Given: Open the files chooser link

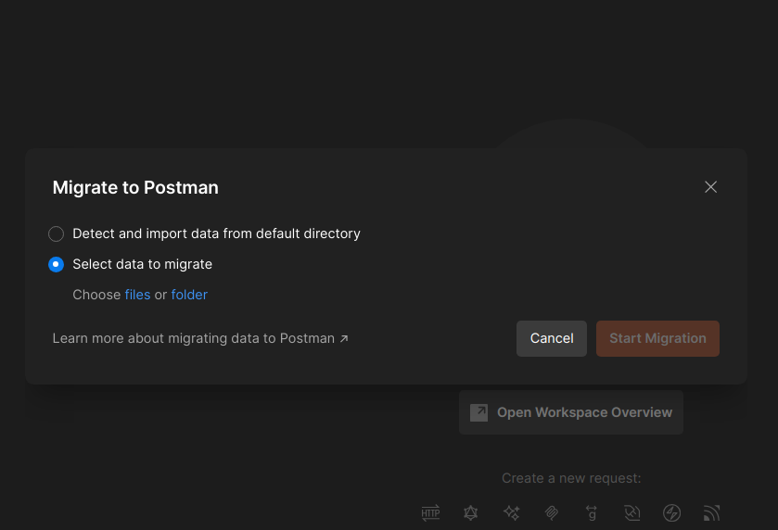Looking at the screenshot, I should [137, 295].
